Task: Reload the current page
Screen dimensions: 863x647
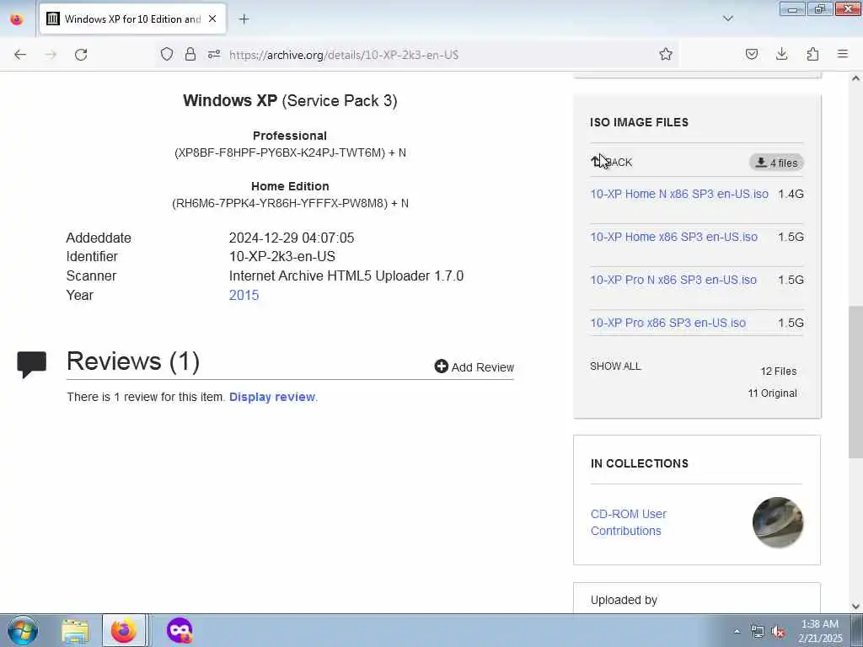Action: click(x=81, y=55)
